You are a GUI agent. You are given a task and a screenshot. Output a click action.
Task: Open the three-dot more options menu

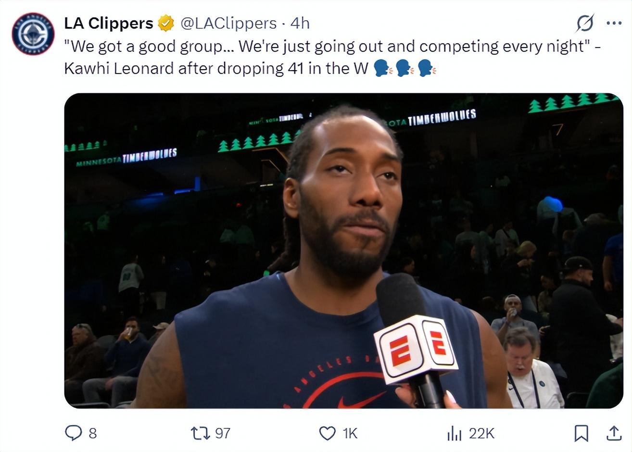pos(614,23)
